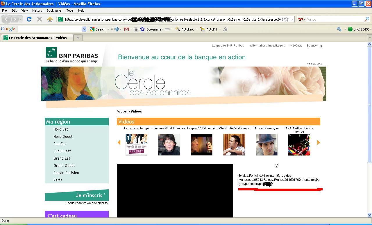Open the unu123456 account dropdown
The width and height of the screenshot is (372, 225).
[370, 29]
